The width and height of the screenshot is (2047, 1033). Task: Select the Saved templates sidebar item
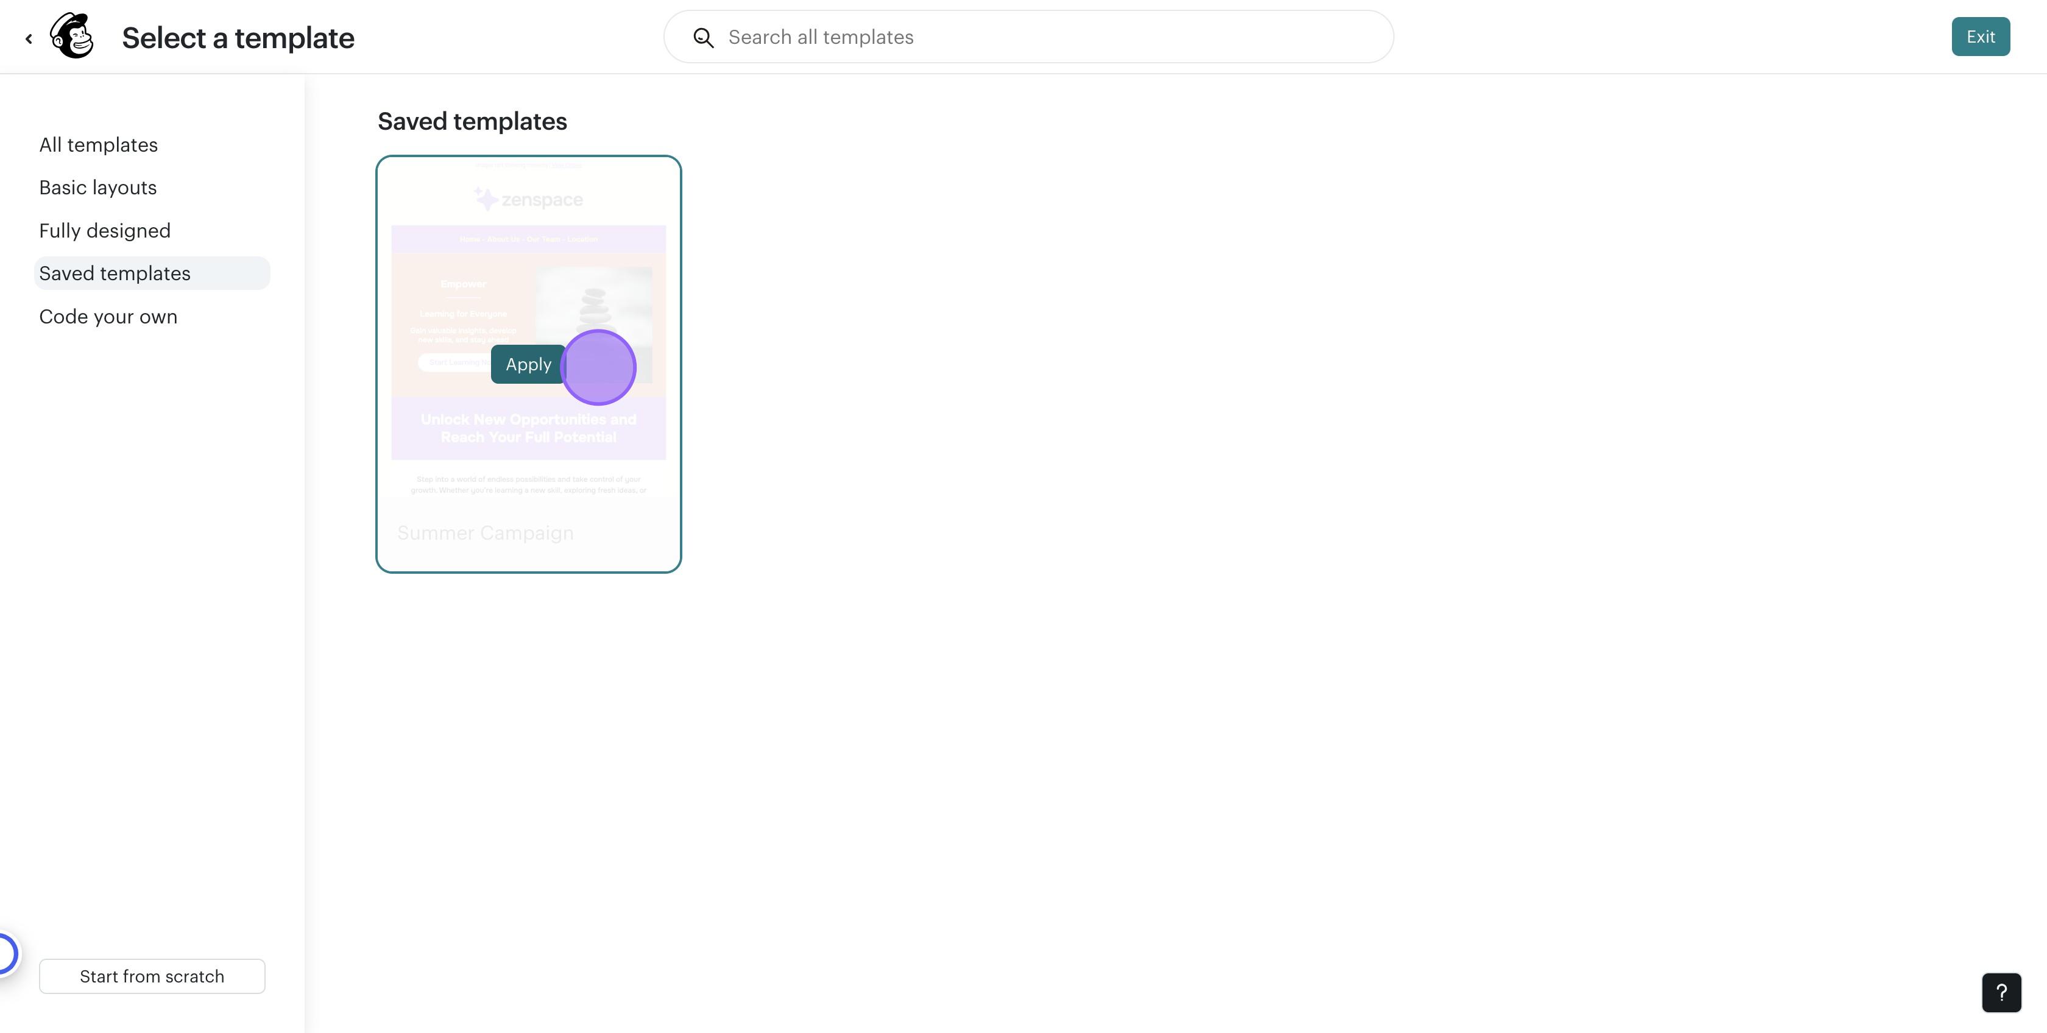pyautogui.click(x=115, y=273)
